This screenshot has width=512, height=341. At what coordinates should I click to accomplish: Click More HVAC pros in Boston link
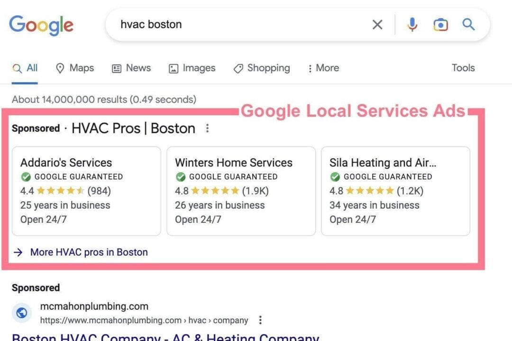click(89, 252)
